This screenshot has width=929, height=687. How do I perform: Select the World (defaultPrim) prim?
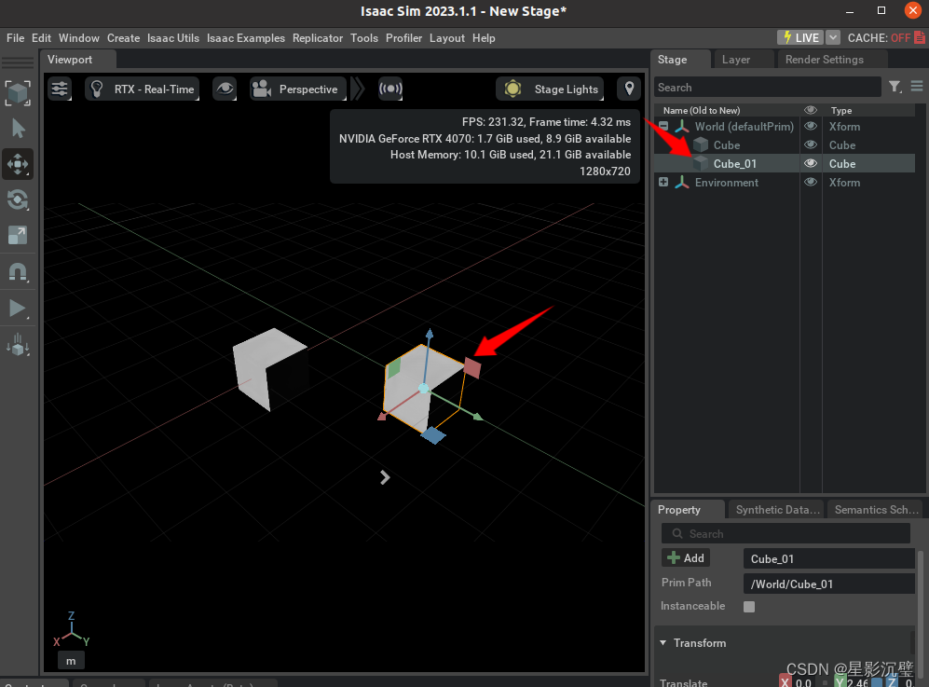[745, 126]
